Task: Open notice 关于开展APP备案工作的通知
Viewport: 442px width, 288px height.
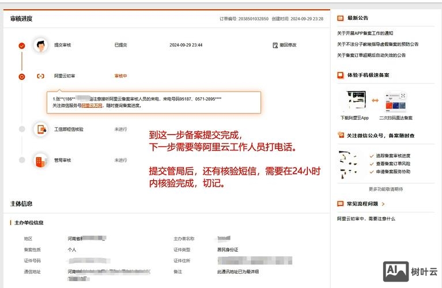Action: 365,33
